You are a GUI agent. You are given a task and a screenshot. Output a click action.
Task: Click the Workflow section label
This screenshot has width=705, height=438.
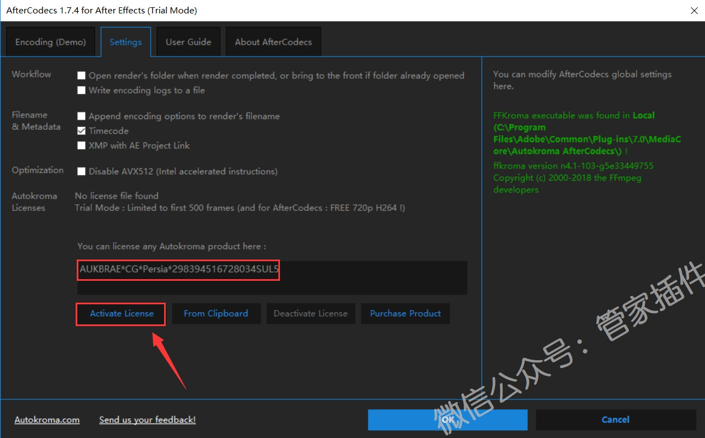(x=31, y=74)
